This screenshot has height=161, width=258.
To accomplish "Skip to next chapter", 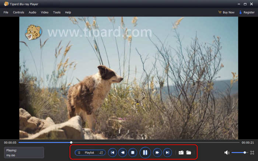I will click(x=167, y=153).
